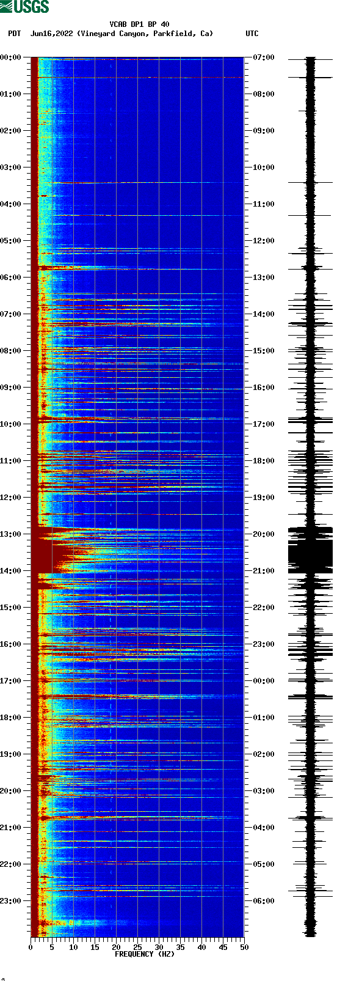
Task: Click the 25 Hz tick label
Action: [137, 947]
